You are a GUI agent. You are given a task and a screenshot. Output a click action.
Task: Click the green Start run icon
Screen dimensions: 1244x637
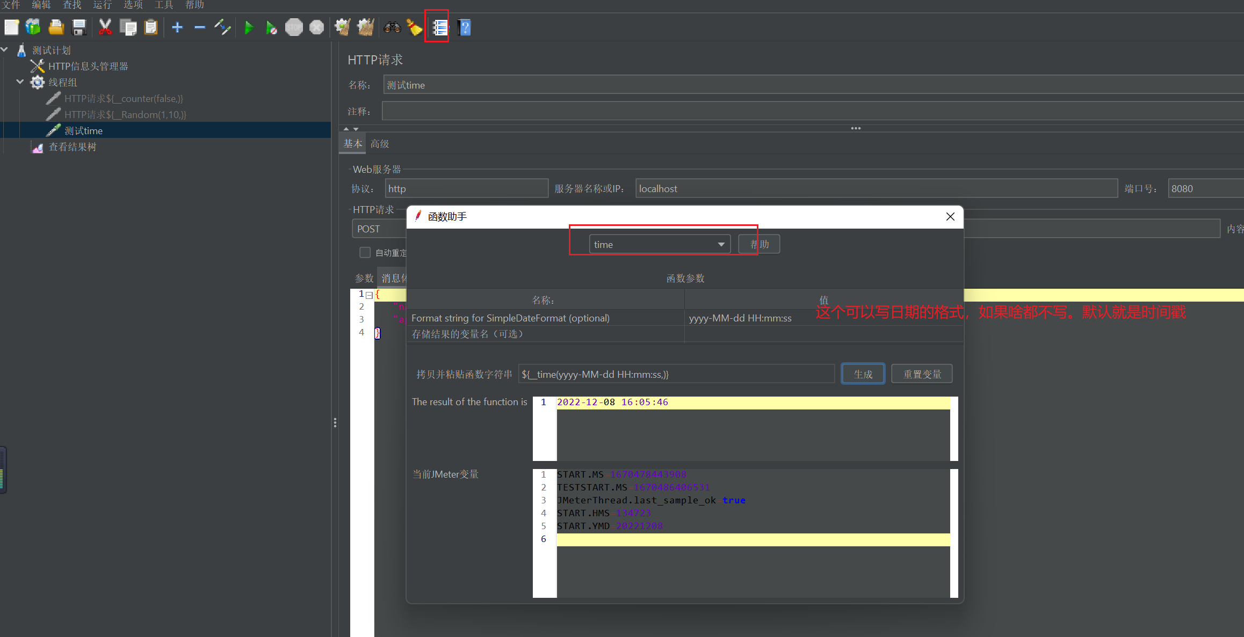coord(248,27)
